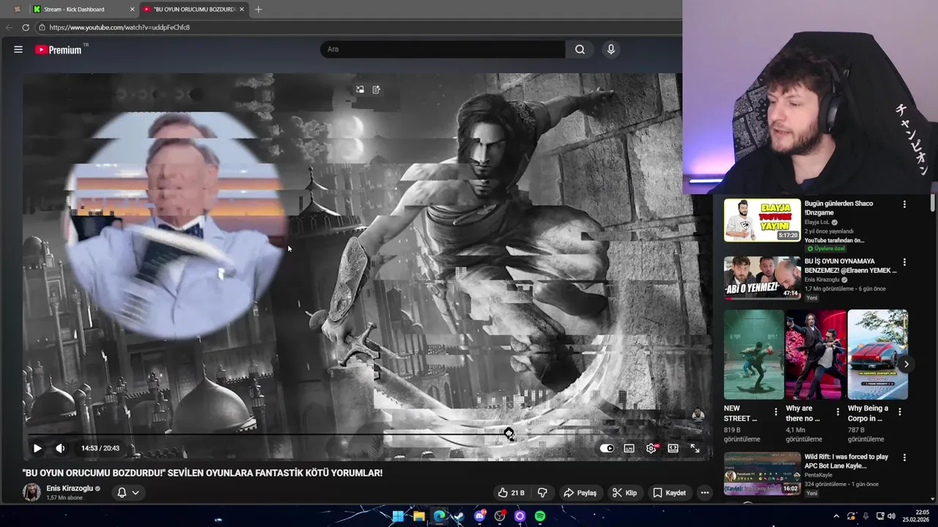
Task: Mute the video with speaker icon
Action: pyautogui.click(x=60, y=448)
